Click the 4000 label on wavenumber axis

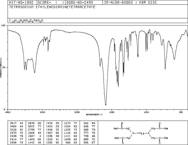click(8, 112)
